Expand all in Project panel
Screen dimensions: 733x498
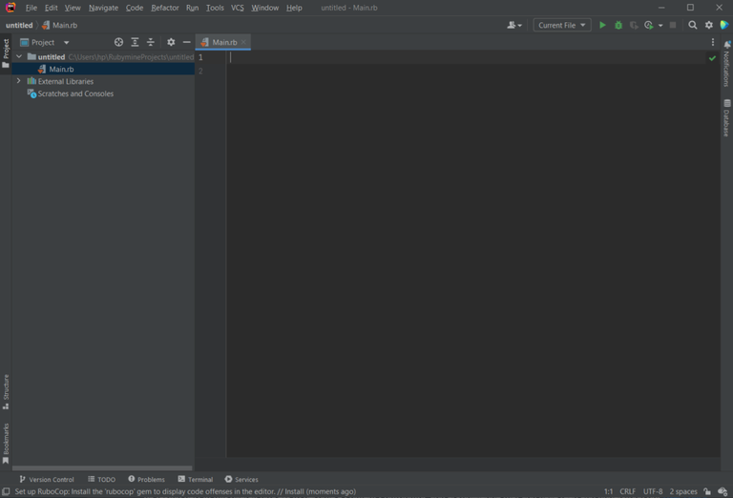coord(135,42)
